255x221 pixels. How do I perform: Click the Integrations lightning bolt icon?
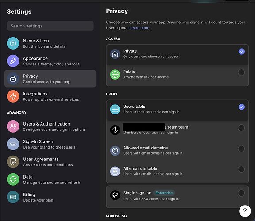coord(13,96)
